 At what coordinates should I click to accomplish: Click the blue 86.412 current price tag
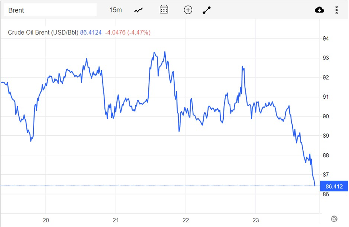334,186
